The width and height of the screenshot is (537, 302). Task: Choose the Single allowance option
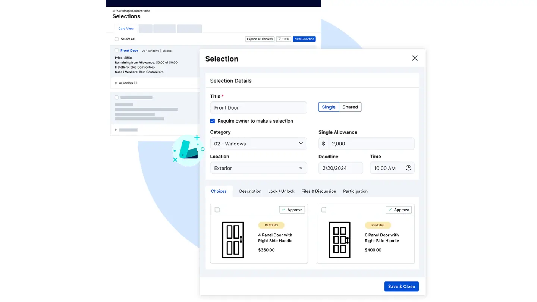[x=329, y=107]
